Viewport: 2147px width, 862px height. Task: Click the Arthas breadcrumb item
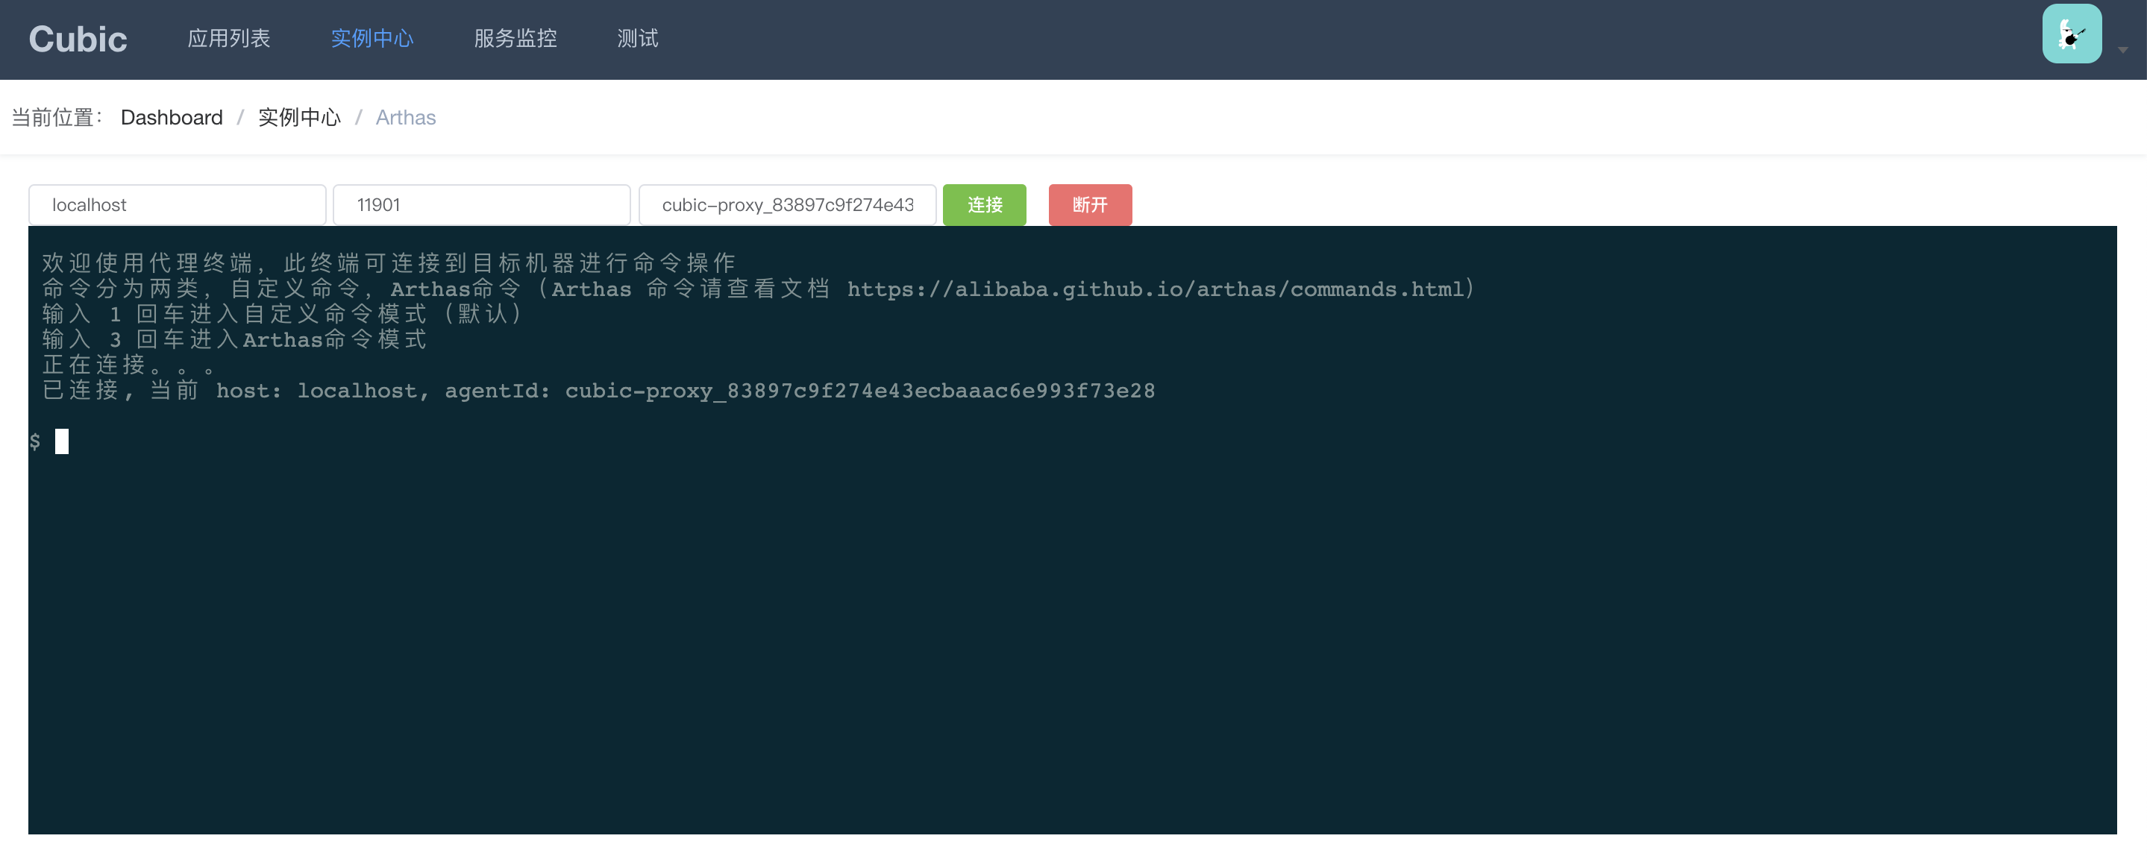405,117
